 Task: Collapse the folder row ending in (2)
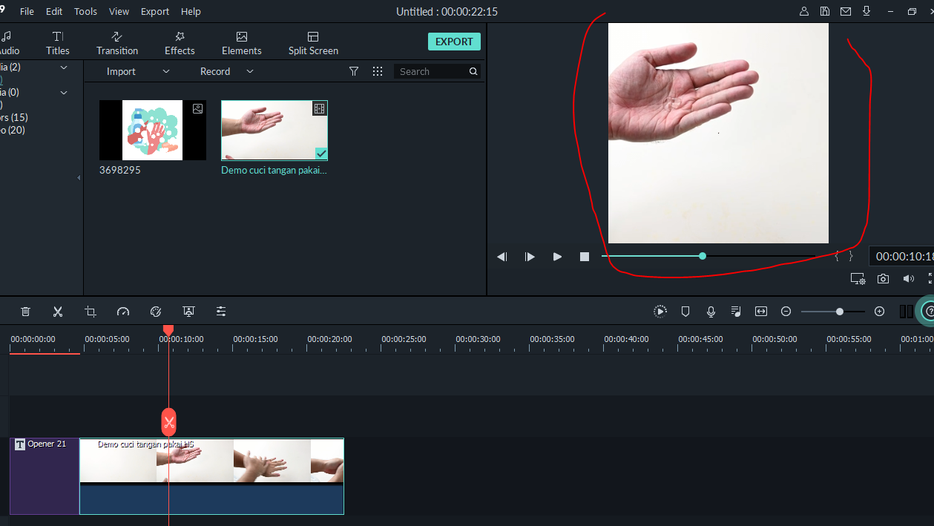[x=64, y=68]
